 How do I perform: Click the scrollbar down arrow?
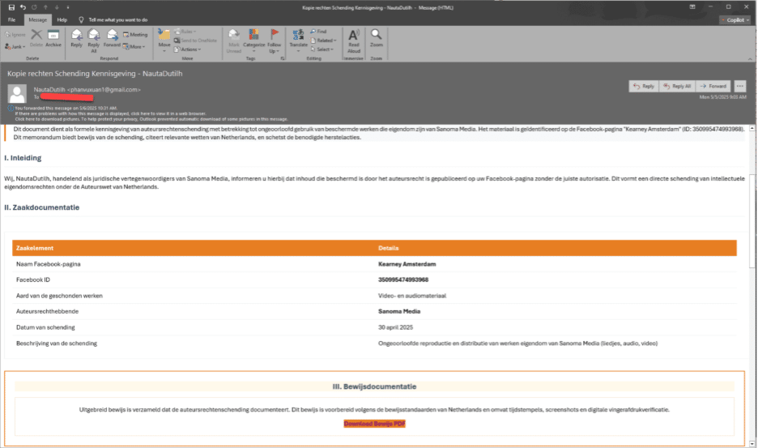click(752, 444)
